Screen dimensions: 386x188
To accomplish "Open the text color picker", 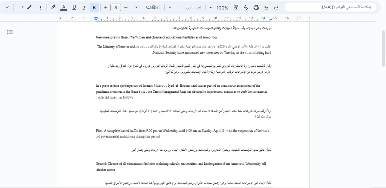I will 64,8.
